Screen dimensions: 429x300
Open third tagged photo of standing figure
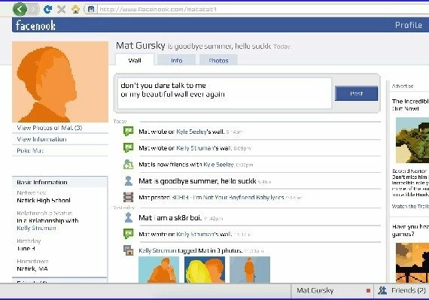pos(250,269)
